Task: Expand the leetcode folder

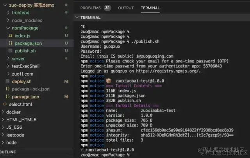Action: point(3,135)
